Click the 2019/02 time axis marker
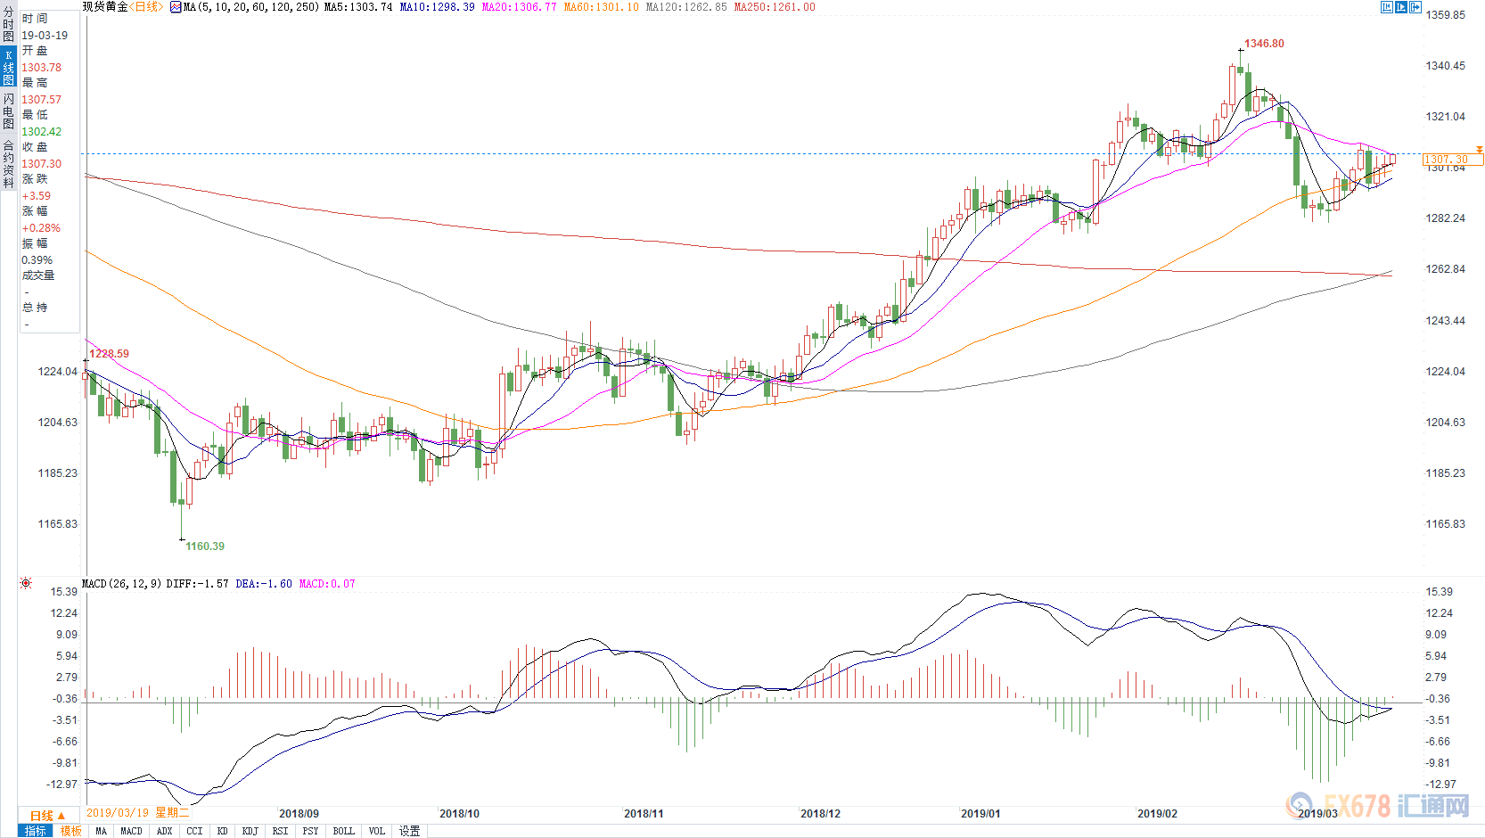Screen dimensions: 1485x838 pyautogui.click(x=1157, y=814)
